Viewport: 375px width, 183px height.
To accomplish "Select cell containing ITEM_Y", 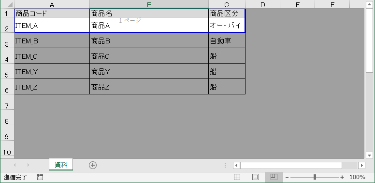I will point(52,71).
